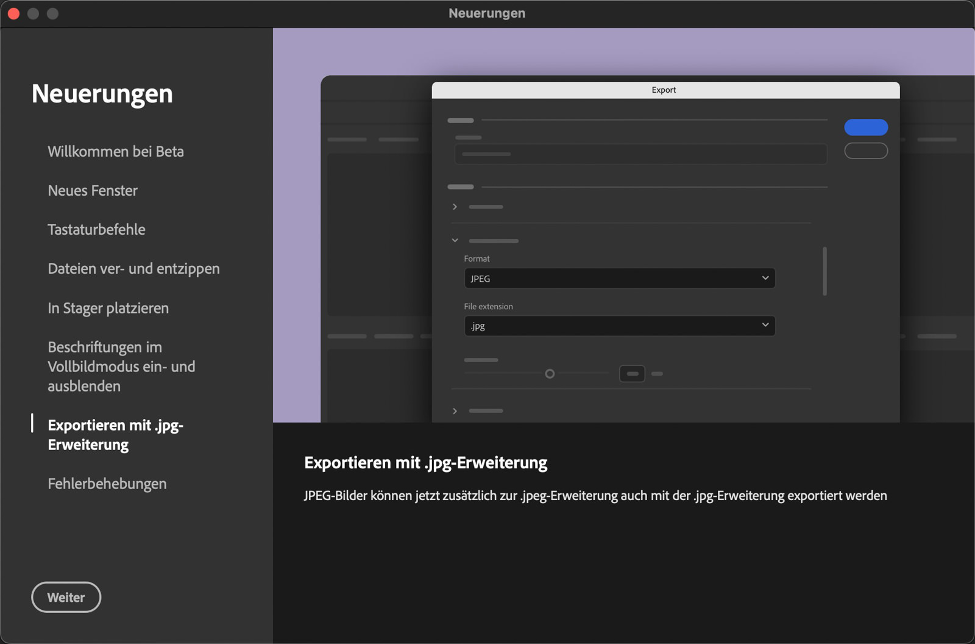
Task: Open the Format JPEG dropdown
Action: 619,278
